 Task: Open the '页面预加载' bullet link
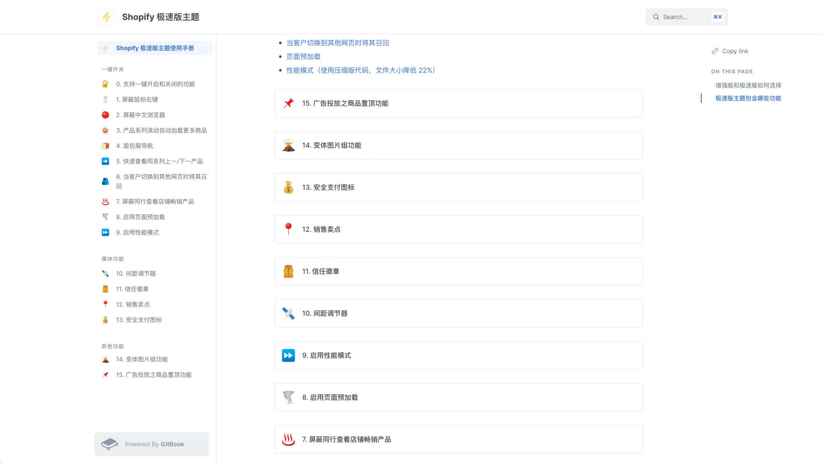pyautogui.click(x=303, y=56)
